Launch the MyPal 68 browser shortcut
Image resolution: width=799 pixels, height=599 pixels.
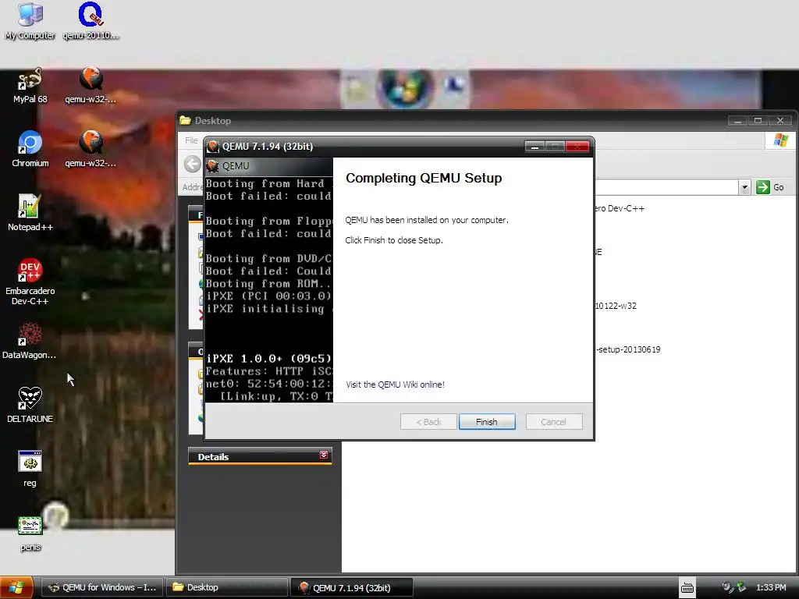30,86
